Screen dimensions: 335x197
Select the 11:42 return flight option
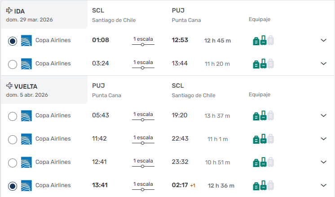(x=13, y=139)
